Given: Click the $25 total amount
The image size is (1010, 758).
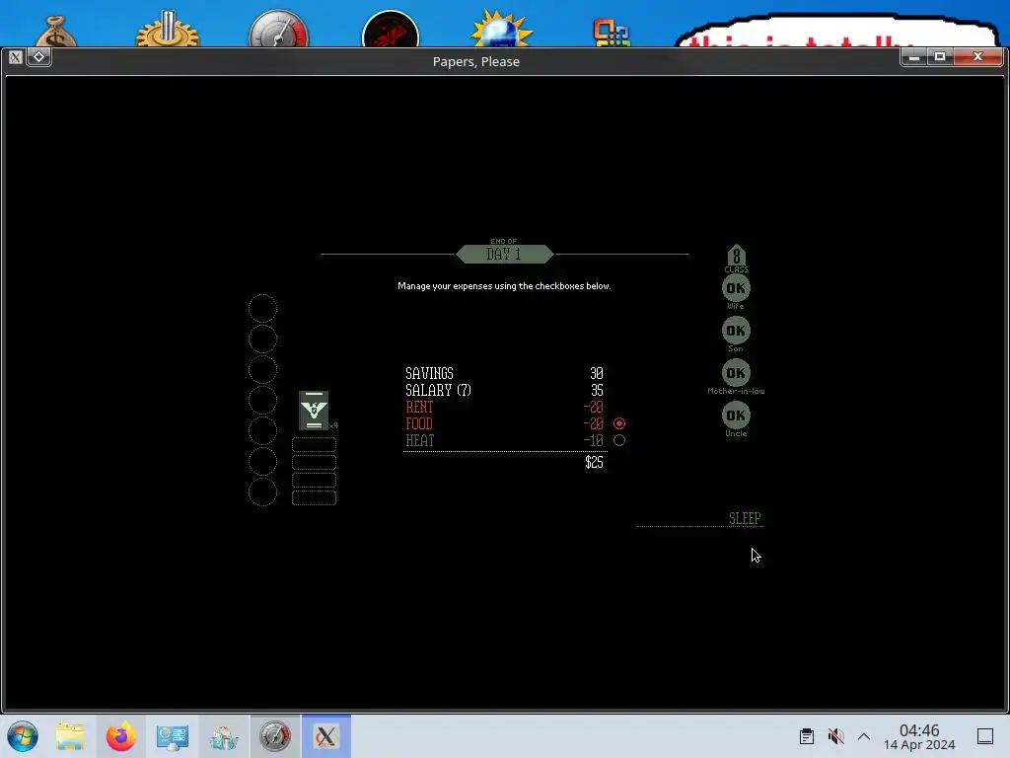Looking at the screenshot, I should click(594, 462).
